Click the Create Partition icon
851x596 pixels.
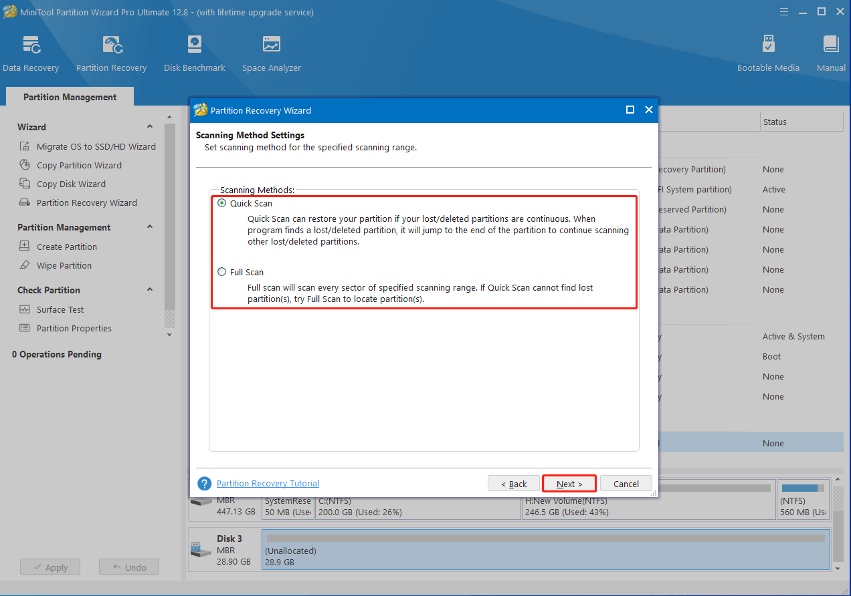pyautogui.click(x=25, y=247)
